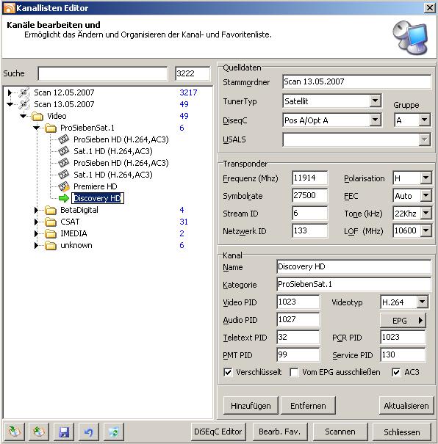
Task: Select the Premiere HD channel icon
Action: click(64, 186)
